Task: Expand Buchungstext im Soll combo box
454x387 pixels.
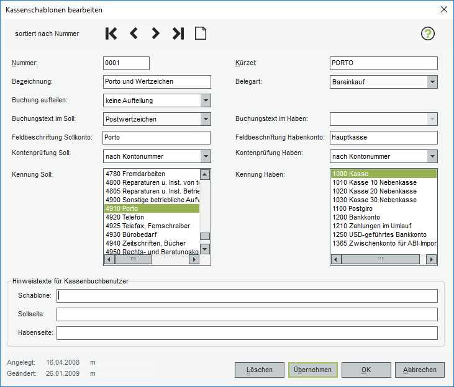Action: pos(206,119)
